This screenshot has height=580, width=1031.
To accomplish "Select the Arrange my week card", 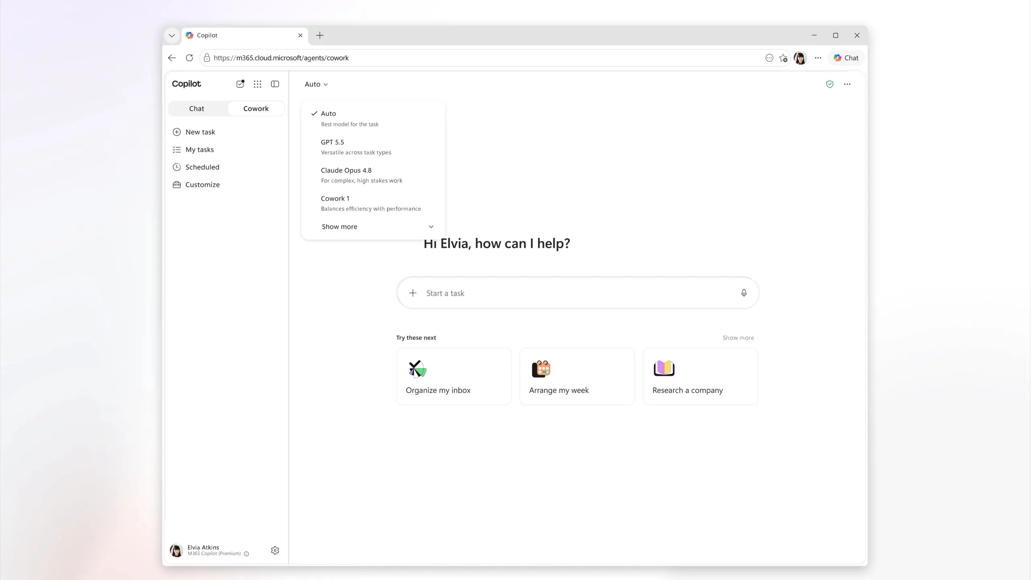I will coord(577,376).
